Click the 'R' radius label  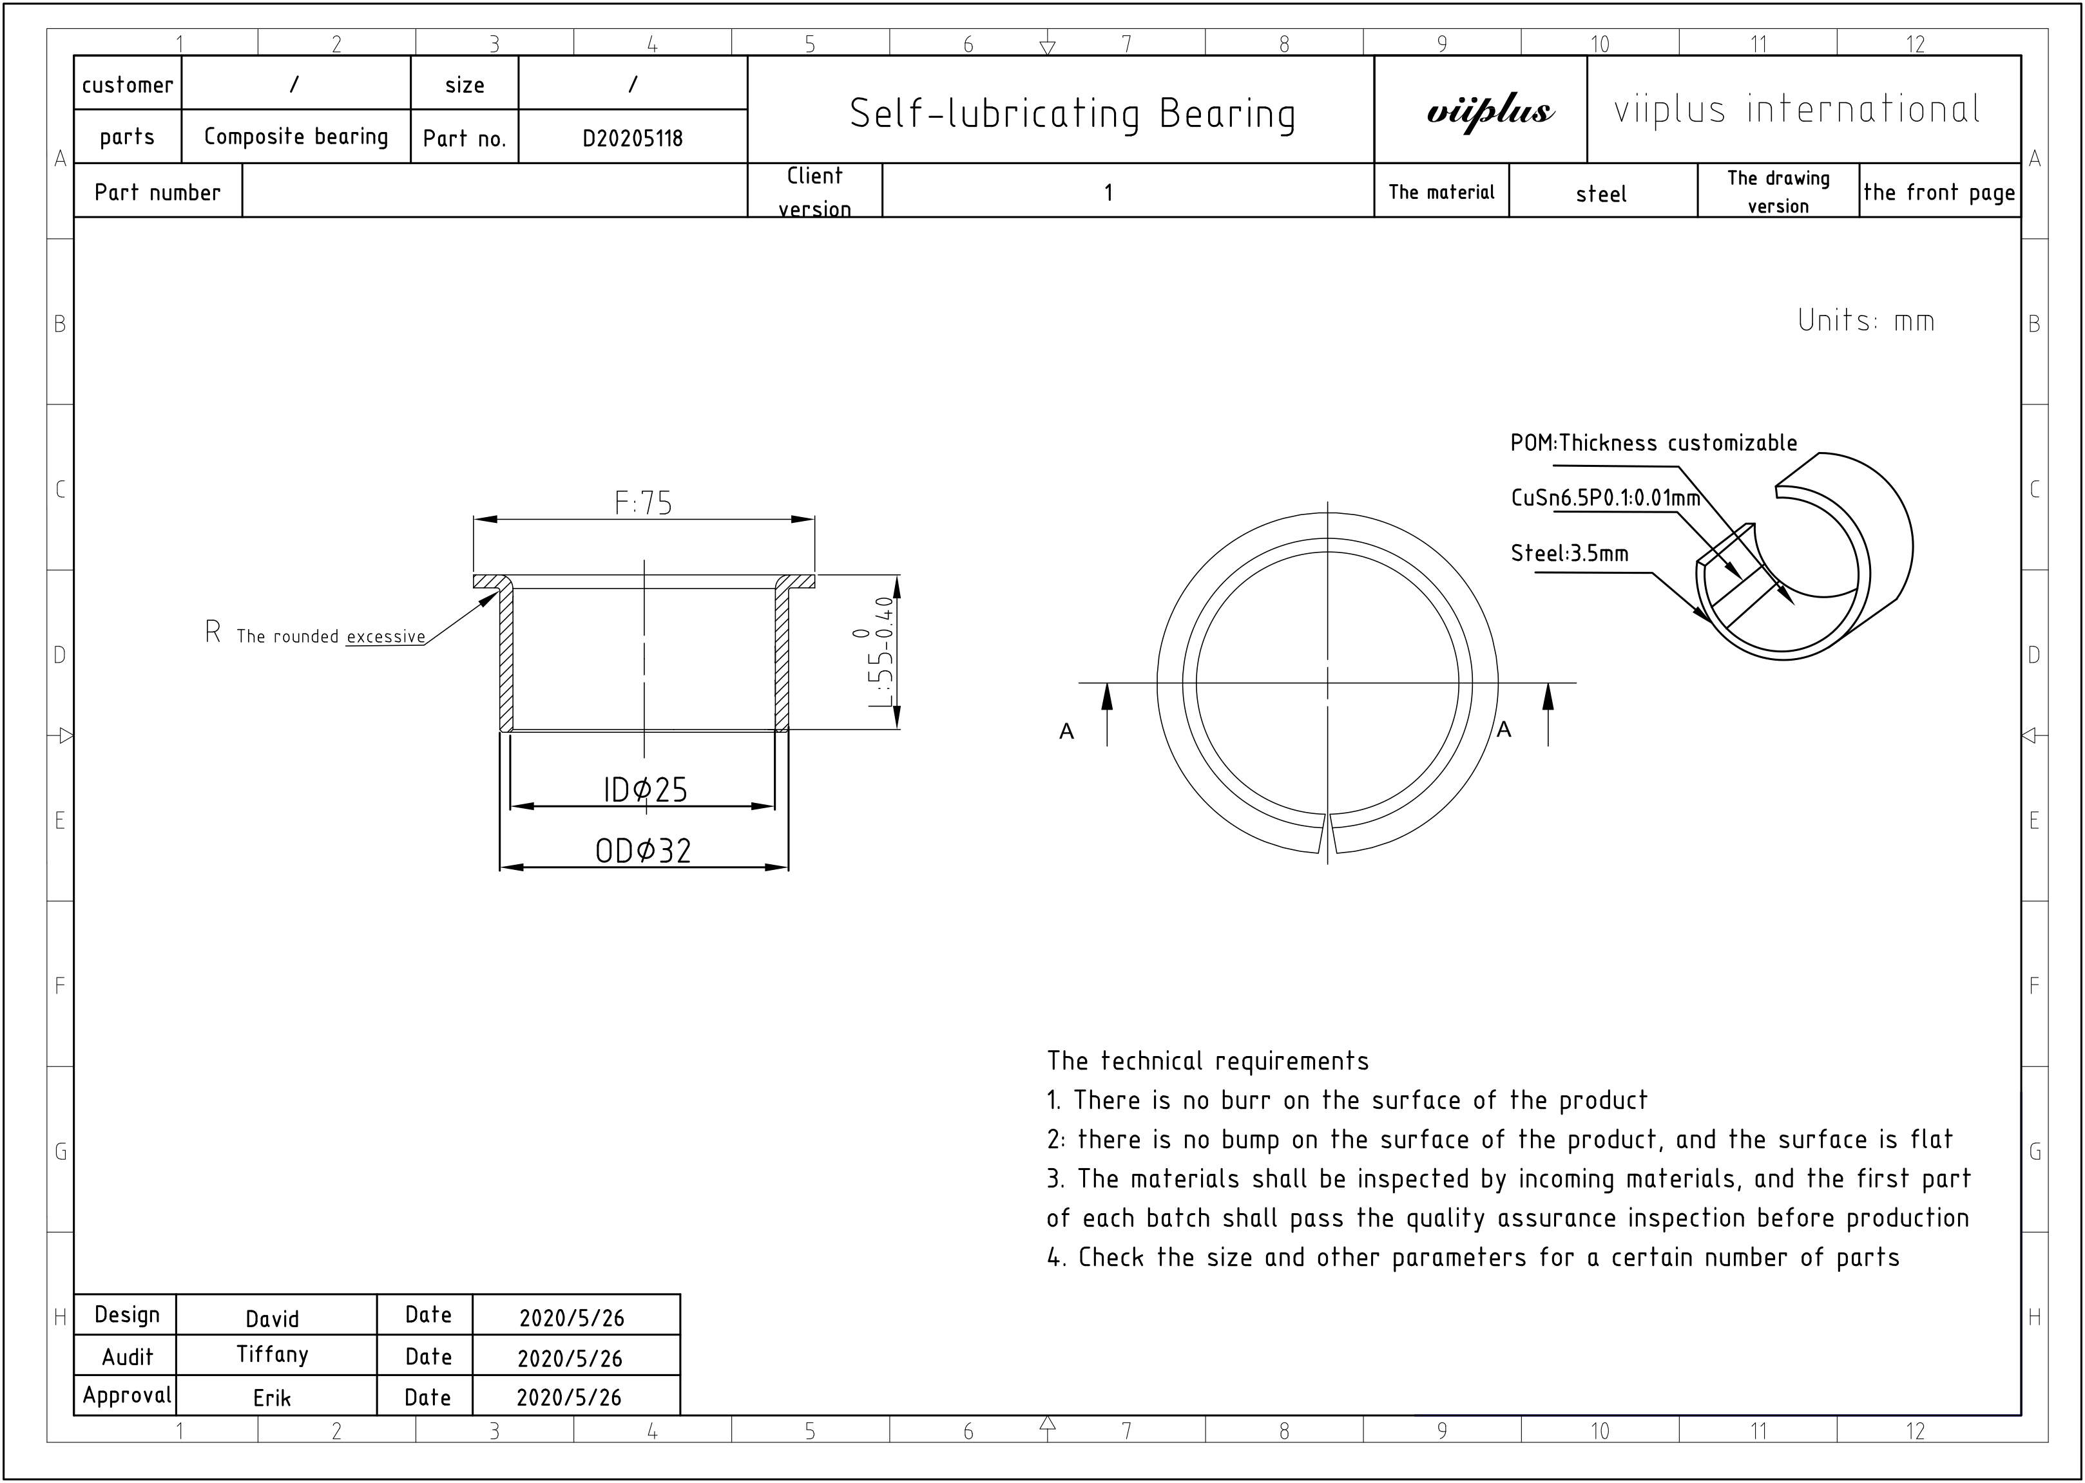(x=213, y=631)
